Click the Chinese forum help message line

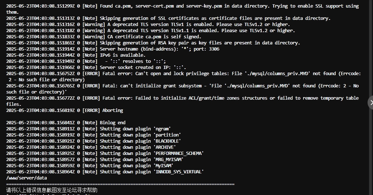(x=52, y=190)
